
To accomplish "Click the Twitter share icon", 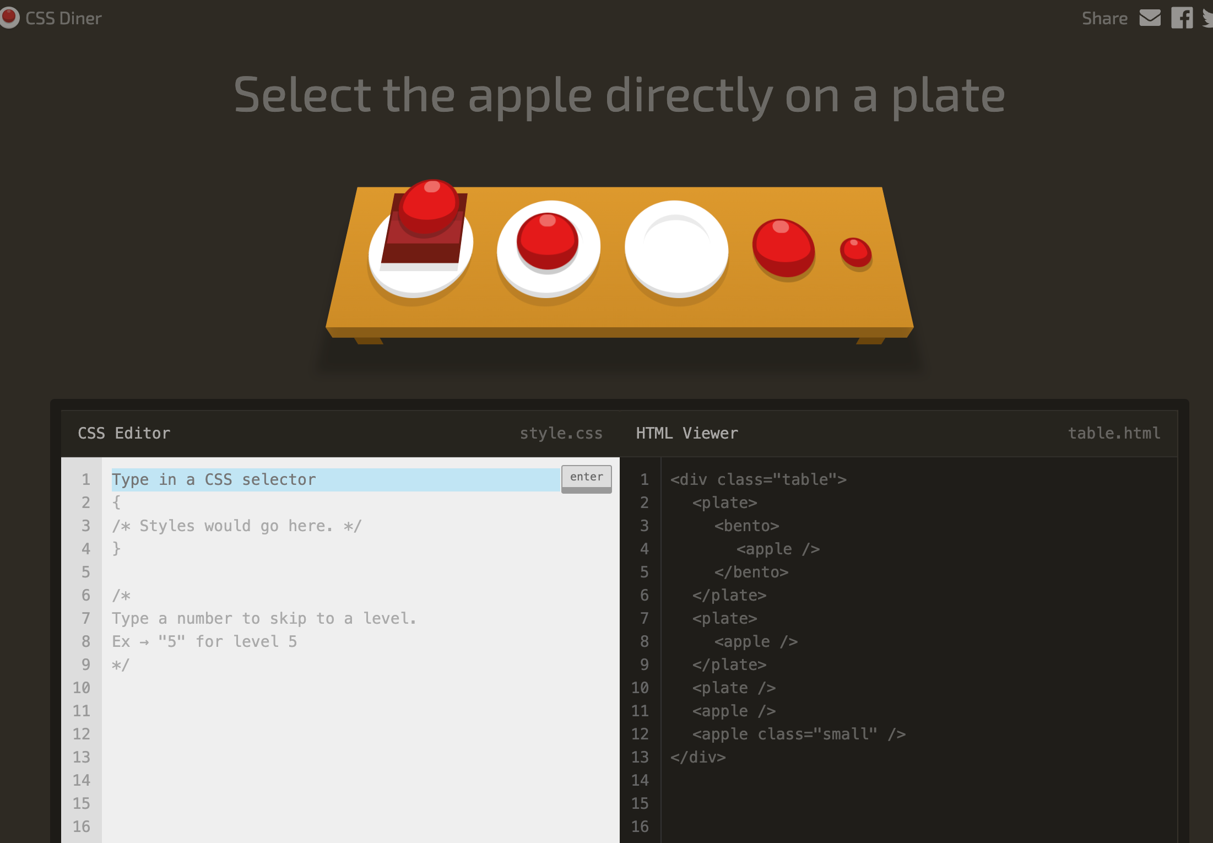I will 1208,18.
